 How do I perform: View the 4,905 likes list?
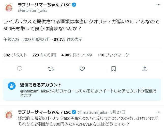77,55
